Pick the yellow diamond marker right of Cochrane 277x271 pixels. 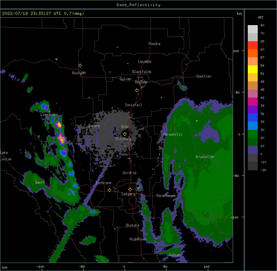coord(109,190)
